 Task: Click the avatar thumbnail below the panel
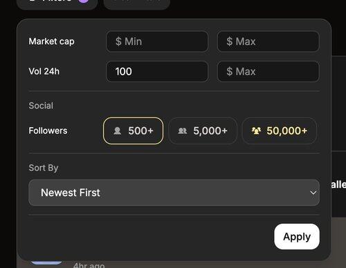coord(46,263)
